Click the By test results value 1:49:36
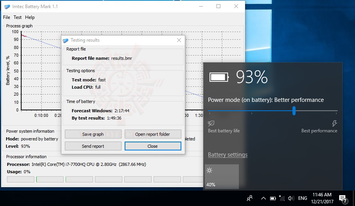Viewport: 355px width, 206px height. pyautogui.click(x=114, y=118)
